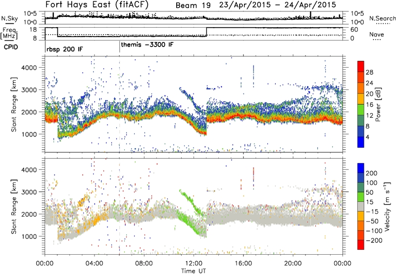The height and width of the screenshot is (274, 396).
Task: Click the 'Power [dB]' colorbar label
Action: pos(378,104)
